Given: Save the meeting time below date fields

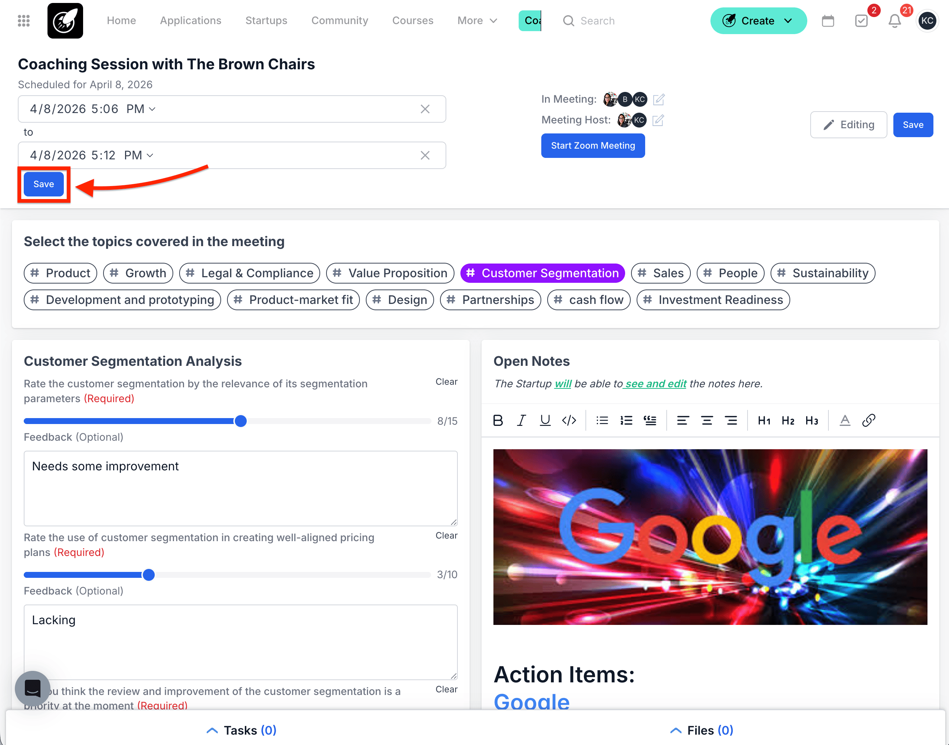Looking at the screenshot, I should tap(44, 185).
